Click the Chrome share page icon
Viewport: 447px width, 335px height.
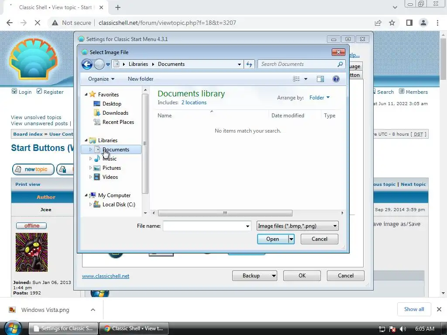tap(378, 23)
